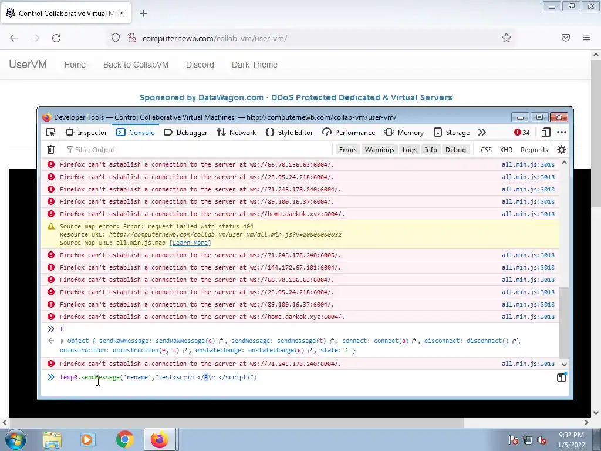Show more DevTools tabs via the chevron
Viewport: 601px width, 451px height.
(x=482, y=132)
